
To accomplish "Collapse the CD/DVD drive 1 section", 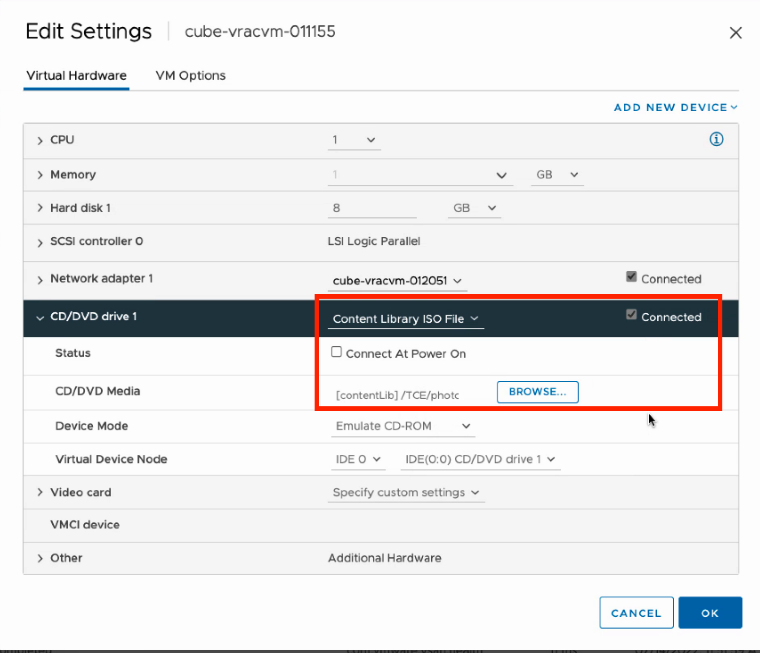I will (x=40, y=318).
